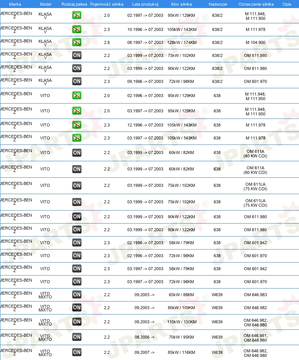
Task: Click the Pojemność silnika column header
Action: [x=107, y=4]
